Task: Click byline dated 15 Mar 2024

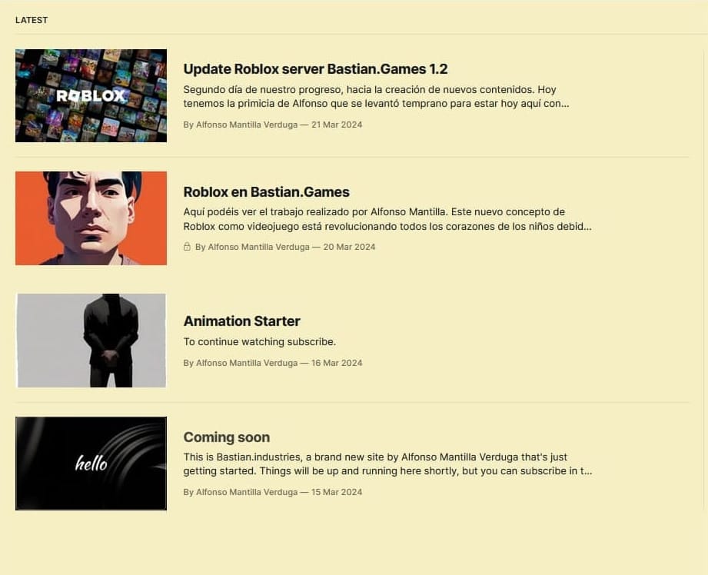Action: (x=273, y=492)
